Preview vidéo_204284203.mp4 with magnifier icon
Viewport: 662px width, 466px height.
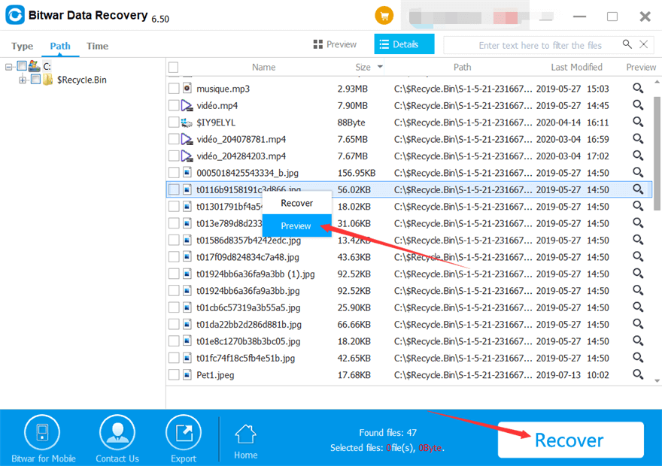[x=637, y=156]
